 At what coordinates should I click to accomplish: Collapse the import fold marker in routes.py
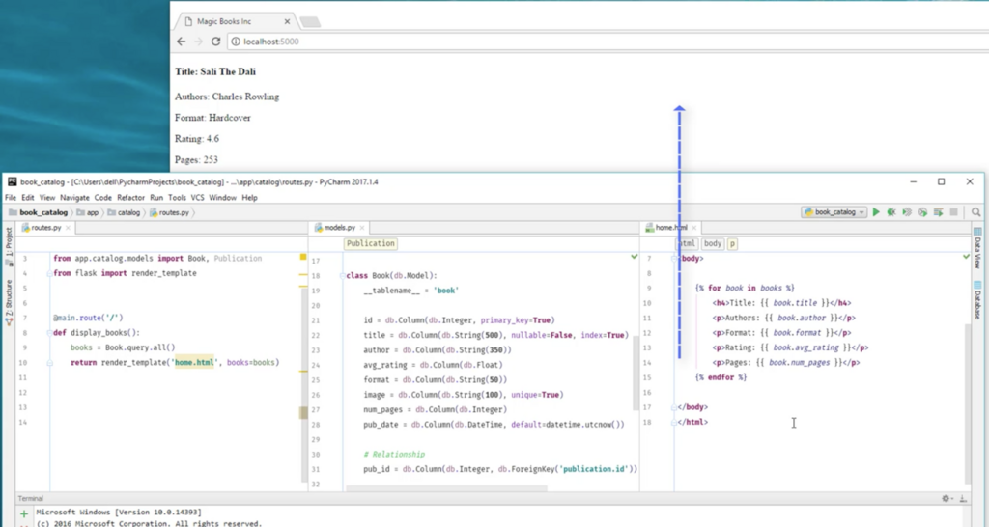pyautogui.click(x=49, y=273)
